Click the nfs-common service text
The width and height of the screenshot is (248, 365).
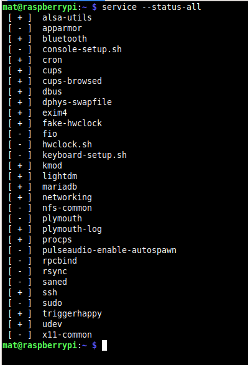(67, 208)
